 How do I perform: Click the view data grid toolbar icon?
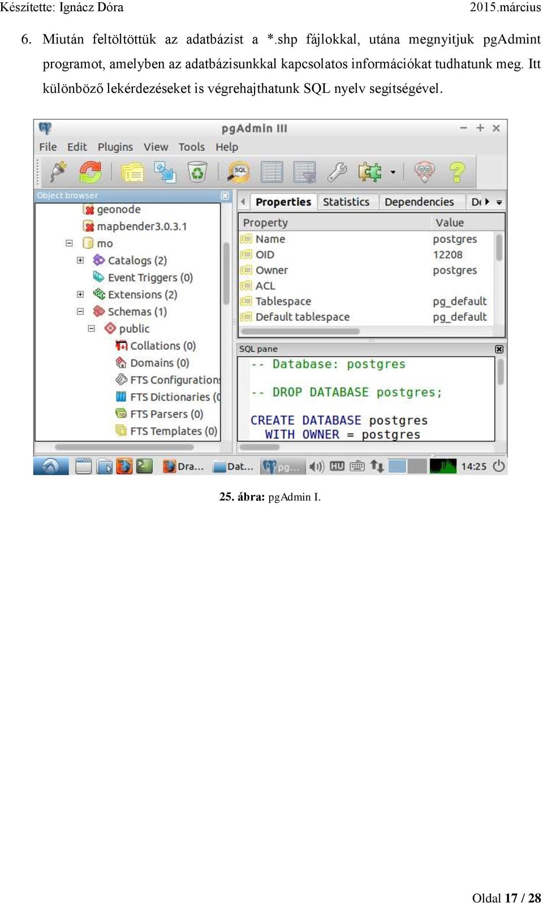271,172
